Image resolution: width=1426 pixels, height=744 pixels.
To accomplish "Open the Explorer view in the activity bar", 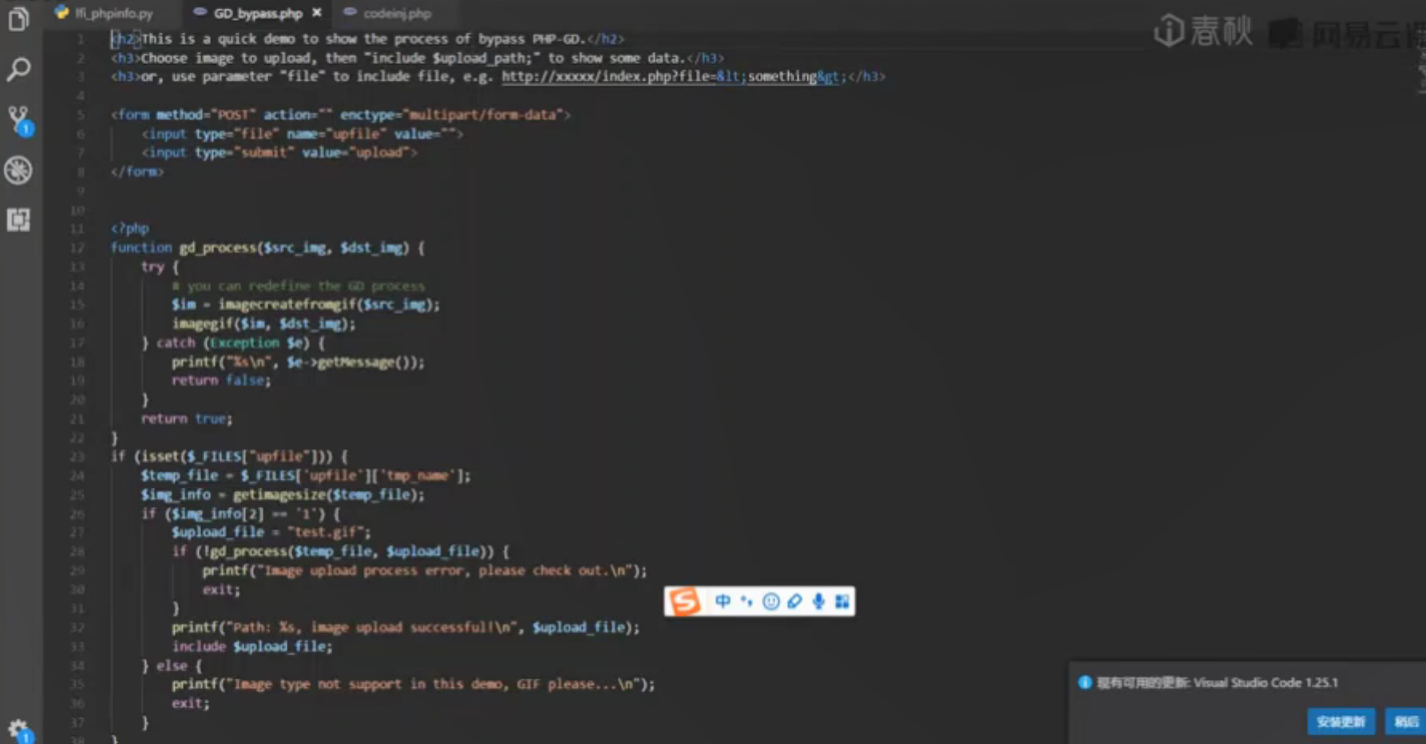I will [x=18, y=19].
